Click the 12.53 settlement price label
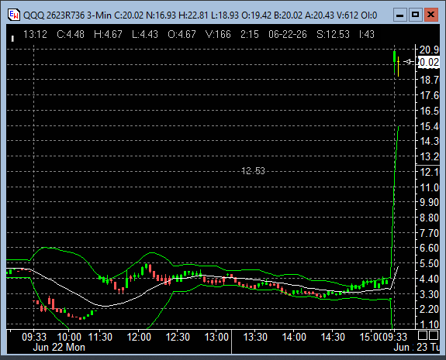Image resolution: width=446 pixels, height=360 pixels. click(253, 171)
